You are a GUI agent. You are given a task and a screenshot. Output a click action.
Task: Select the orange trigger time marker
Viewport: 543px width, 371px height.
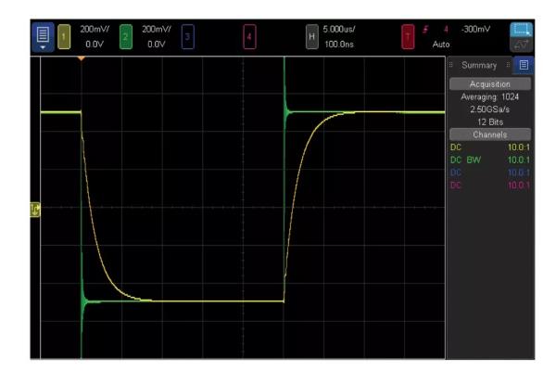pos(81,59)
